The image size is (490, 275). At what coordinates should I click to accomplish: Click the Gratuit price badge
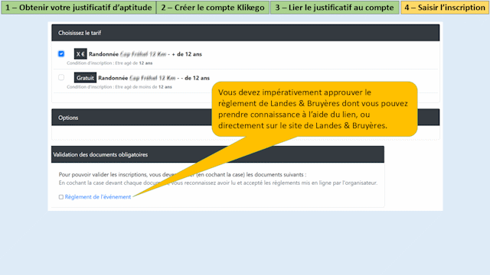[85, 78]
